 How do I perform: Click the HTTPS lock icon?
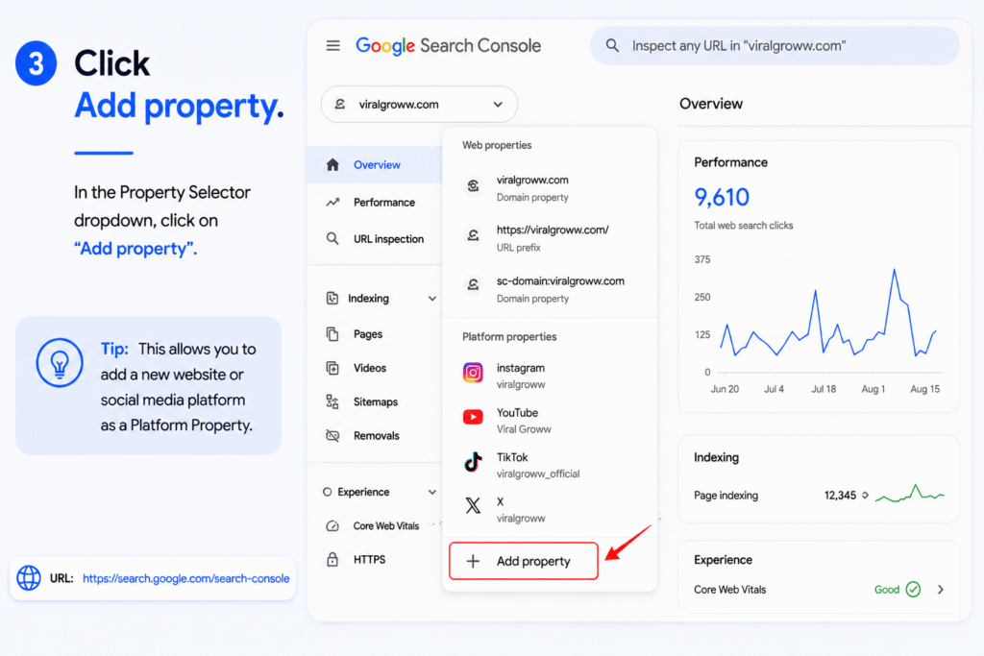332,559
